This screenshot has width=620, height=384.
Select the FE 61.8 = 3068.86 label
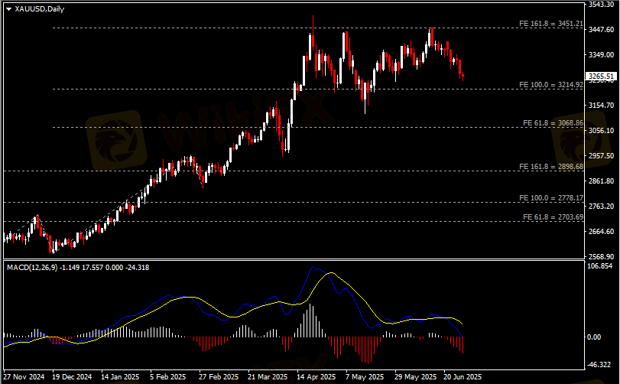[x=553, y=123]
